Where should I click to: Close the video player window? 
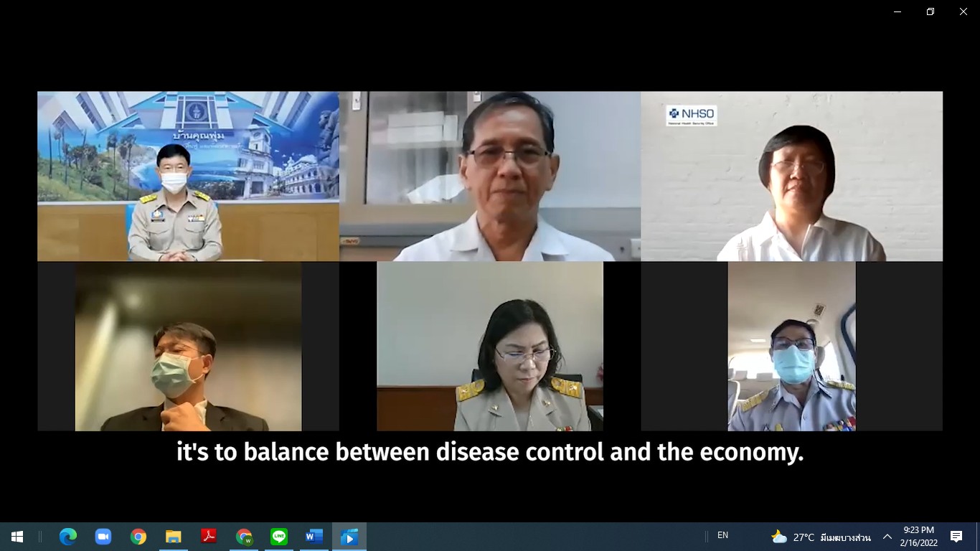point(963,11)
